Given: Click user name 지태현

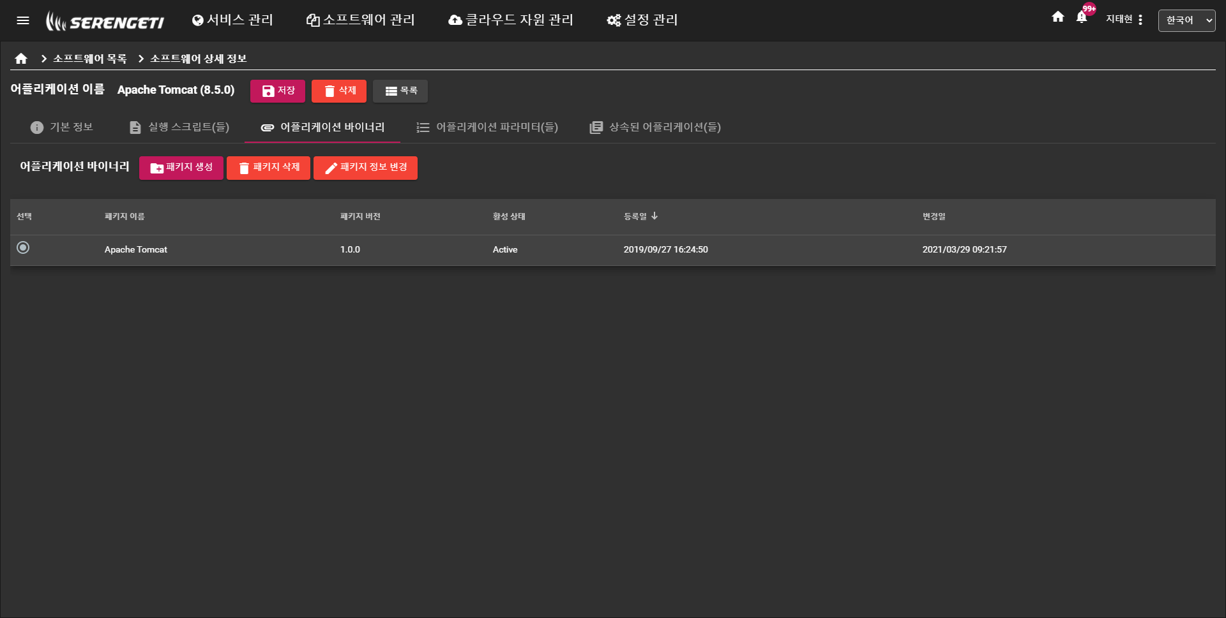Looking at the screenshot, I should (x=1119, y=19).
